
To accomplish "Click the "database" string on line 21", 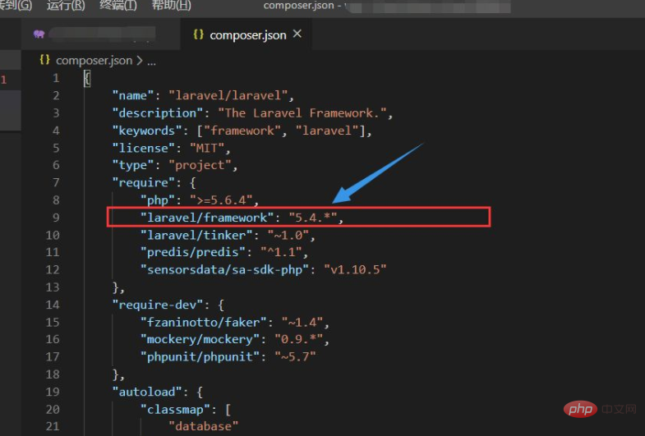I will [x=203, y=426].
